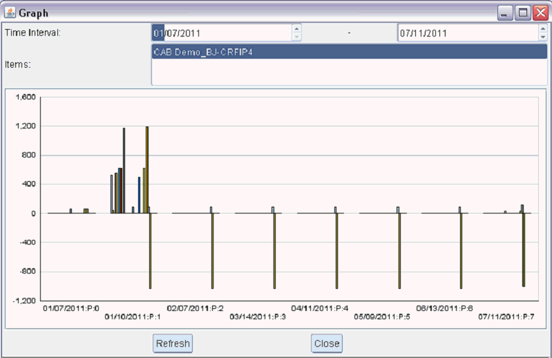Screen dimensions: 552x358
Task: Increase the end date using the up arrow
Action: coord(543,29)
